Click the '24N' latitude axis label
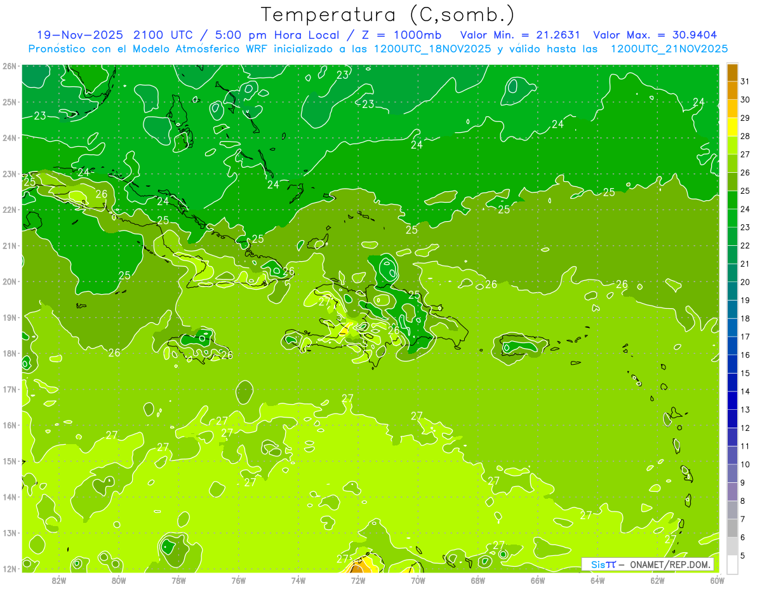Viewport: 762px width, 589px height. tap(10, 138)
